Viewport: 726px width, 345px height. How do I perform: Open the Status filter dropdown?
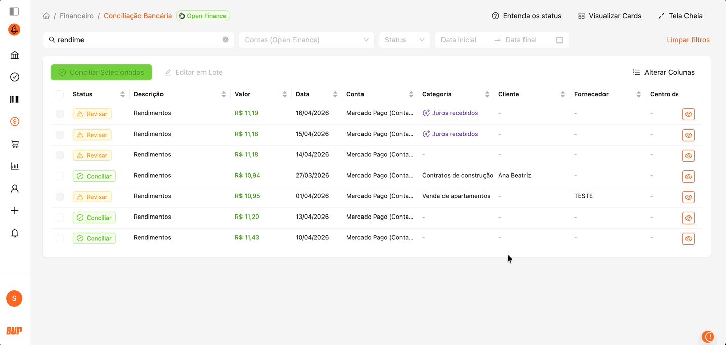(x=404, y=40)
